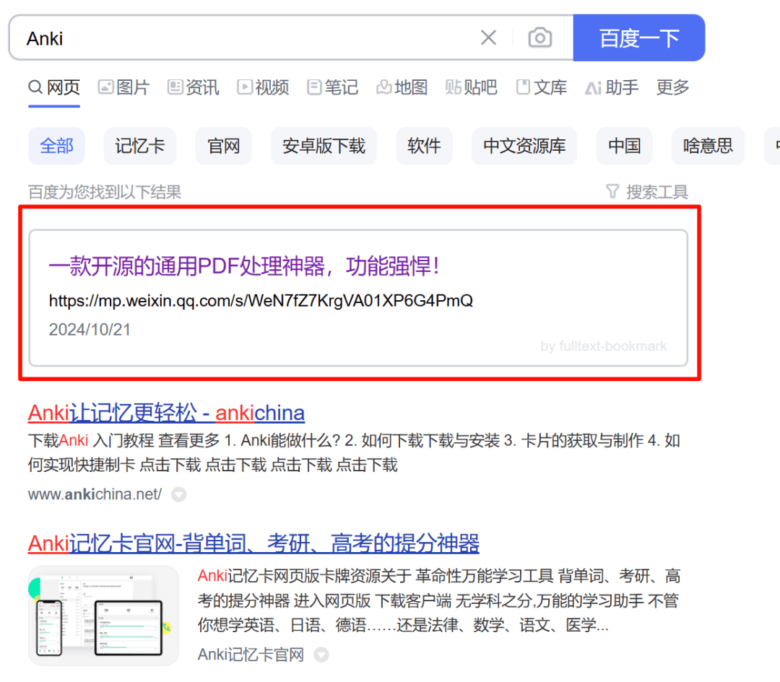This screenshot has width=780, height=682.
Task: Open the Anki让记忆更轻松 - ankichina result
Action: (x=166, y=413)
